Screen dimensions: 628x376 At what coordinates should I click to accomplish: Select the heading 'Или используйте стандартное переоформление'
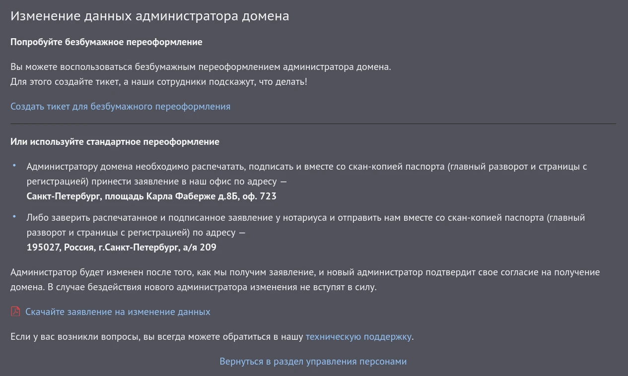115,141
